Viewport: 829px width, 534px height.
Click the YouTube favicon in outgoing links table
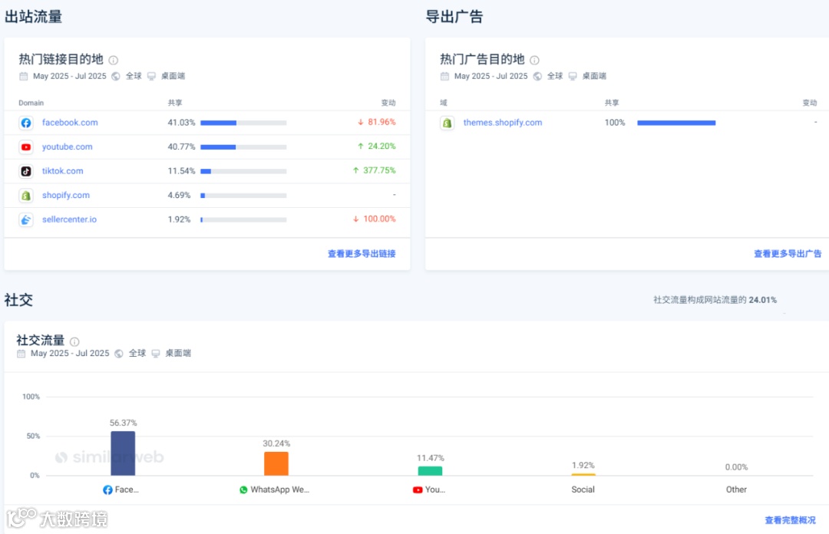[26, 147]
